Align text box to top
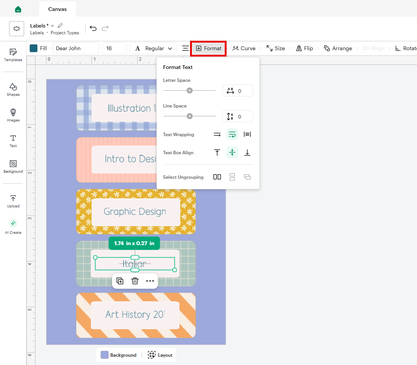 [x=217, y=152]
